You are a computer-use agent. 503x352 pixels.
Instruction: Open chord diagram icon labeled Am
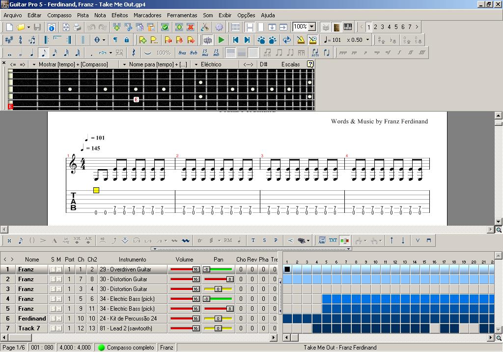[x=322, y=240]
